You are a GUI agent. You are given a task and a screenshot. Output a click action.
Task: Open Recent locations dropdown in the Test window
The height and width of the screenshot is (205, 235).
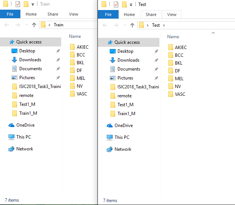point(125,25)
